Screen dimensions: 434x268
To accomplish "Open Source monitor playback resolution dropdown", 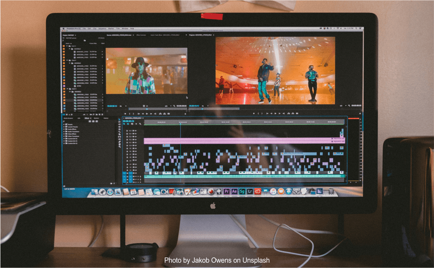I will coord(167,106).
